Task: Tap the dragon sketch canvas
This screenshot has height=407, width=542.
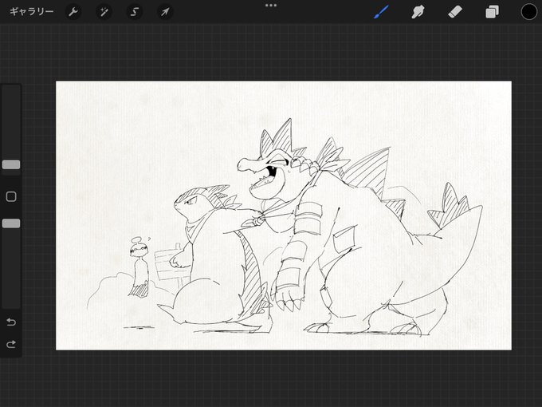Action: pos(284,215)
